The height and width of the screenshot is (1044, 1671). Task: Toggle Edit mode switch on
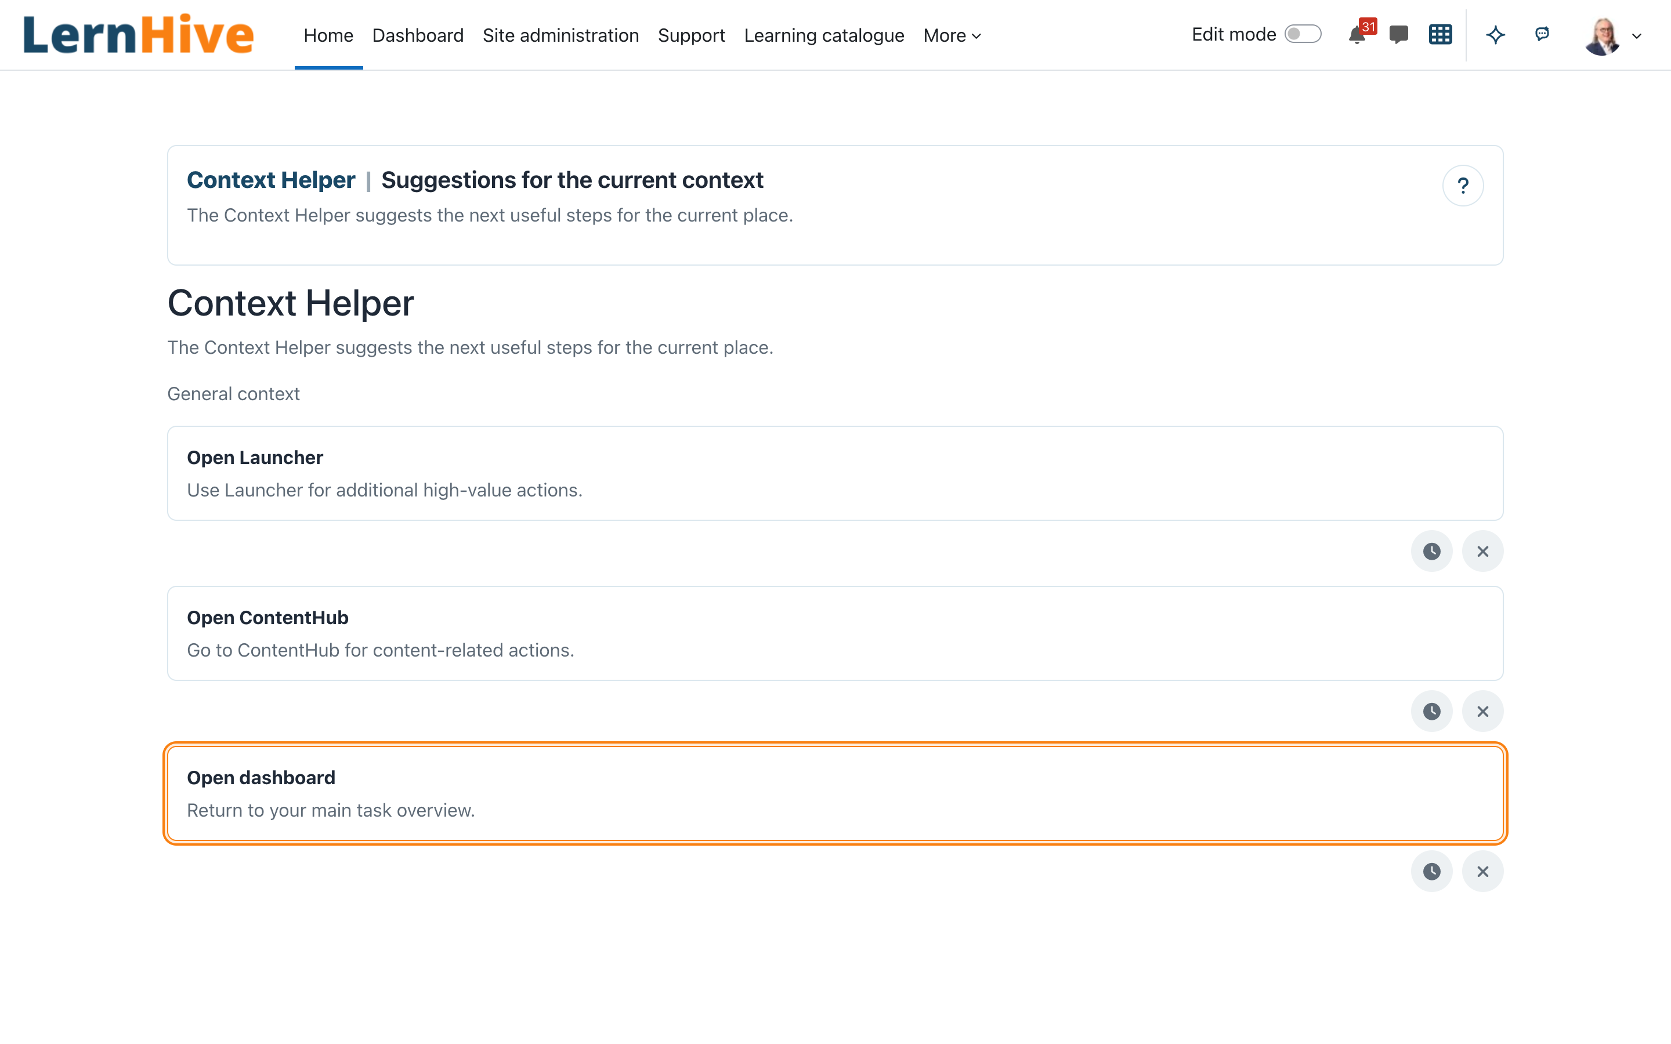1303,35
